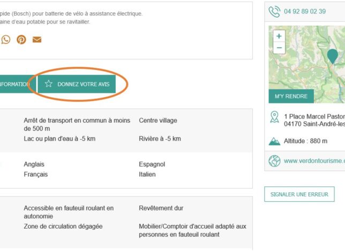Viewport: 345px width, 251px height.
Task: Click the phone handset icon
Action: 274,11
